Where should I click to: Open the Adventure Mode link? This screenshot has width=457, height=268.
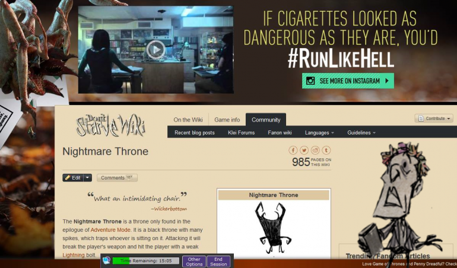(110, 230)
